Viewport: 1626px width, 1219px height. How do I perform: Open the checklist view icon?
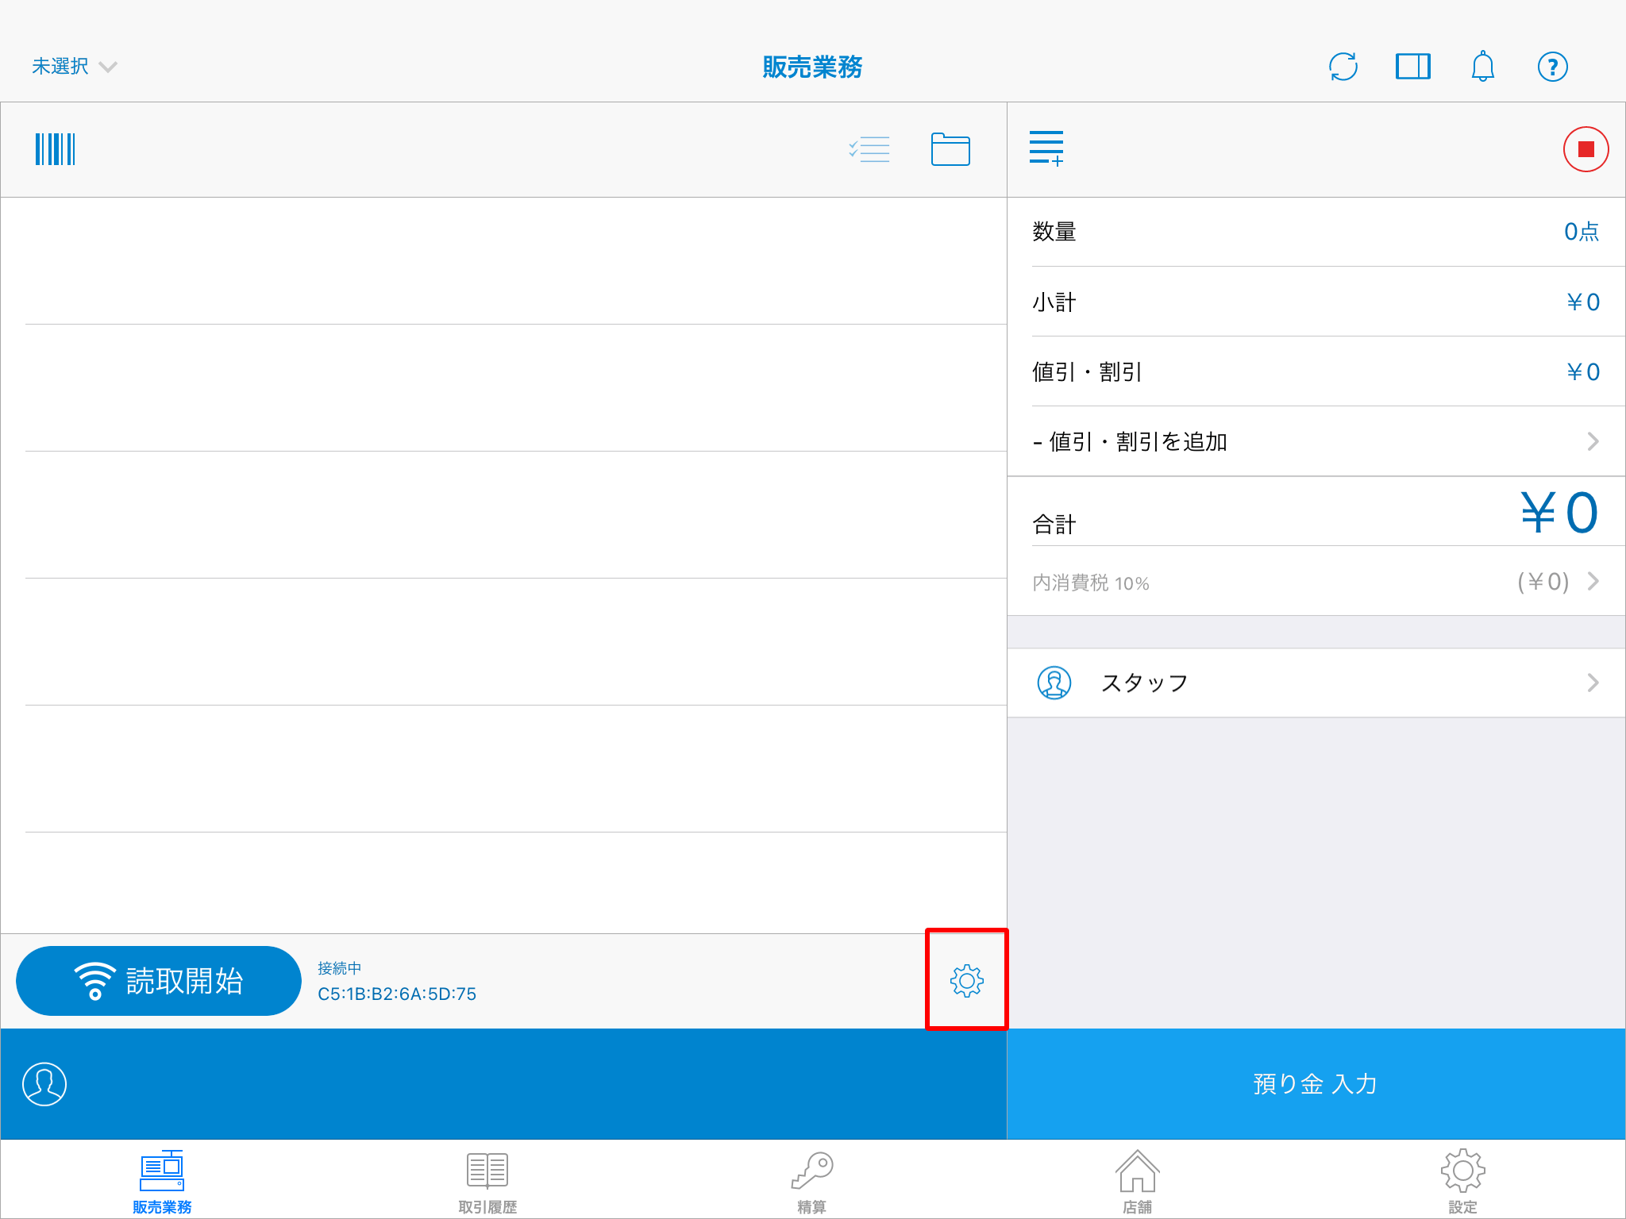(869, 149)
